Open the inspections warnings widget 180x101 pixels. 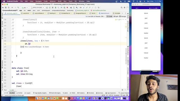pos(118,20)
